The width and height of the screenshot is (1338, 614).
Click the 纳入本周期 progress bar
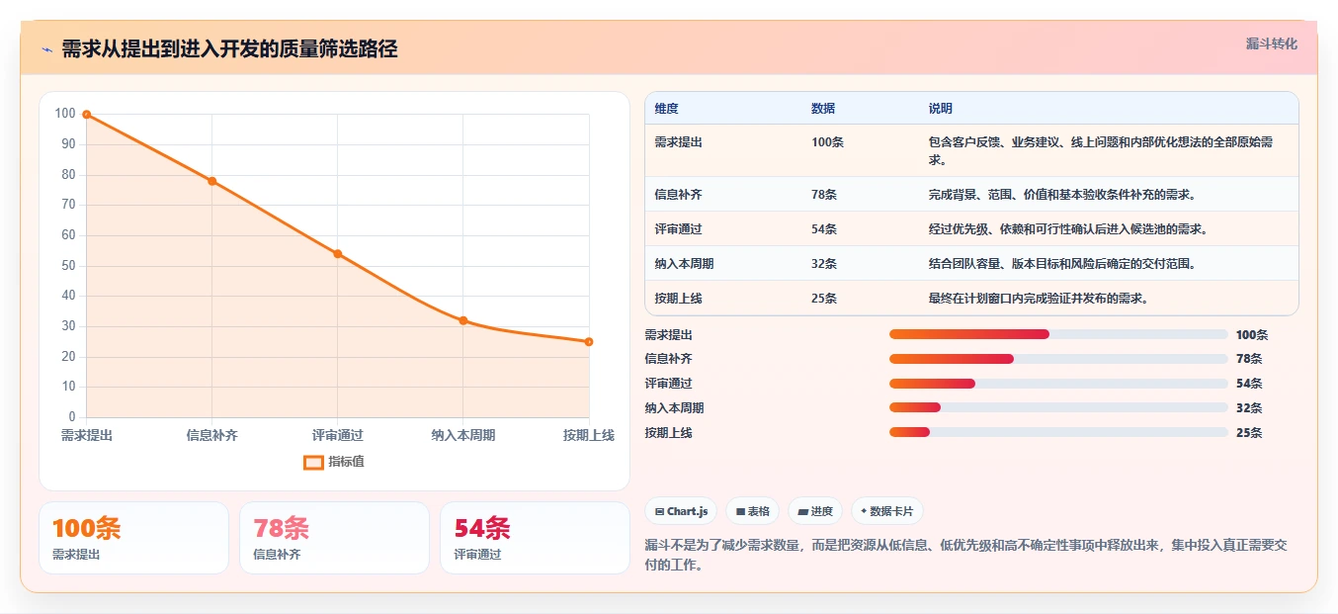1058,407
